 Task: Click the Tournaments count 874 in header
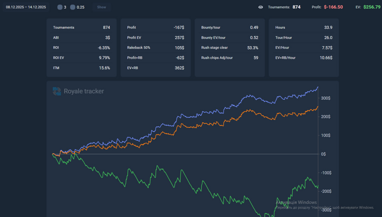point(296,7)
